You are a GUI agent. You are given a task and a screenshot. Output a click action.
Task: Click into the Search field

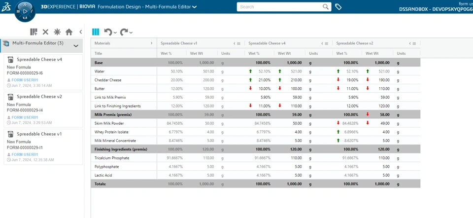click(x=279, y=6)
